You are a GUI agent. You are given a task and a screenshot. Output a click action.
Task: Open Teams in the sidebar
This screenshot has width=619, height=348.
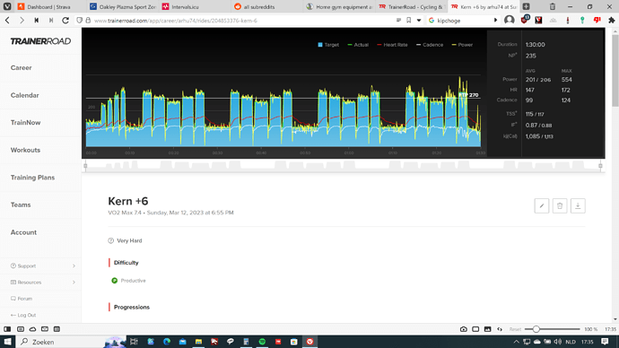coord(21,204)
